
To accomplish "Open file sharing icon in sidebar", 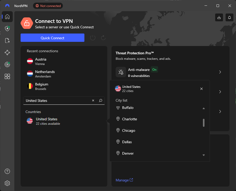I will 7,41.
